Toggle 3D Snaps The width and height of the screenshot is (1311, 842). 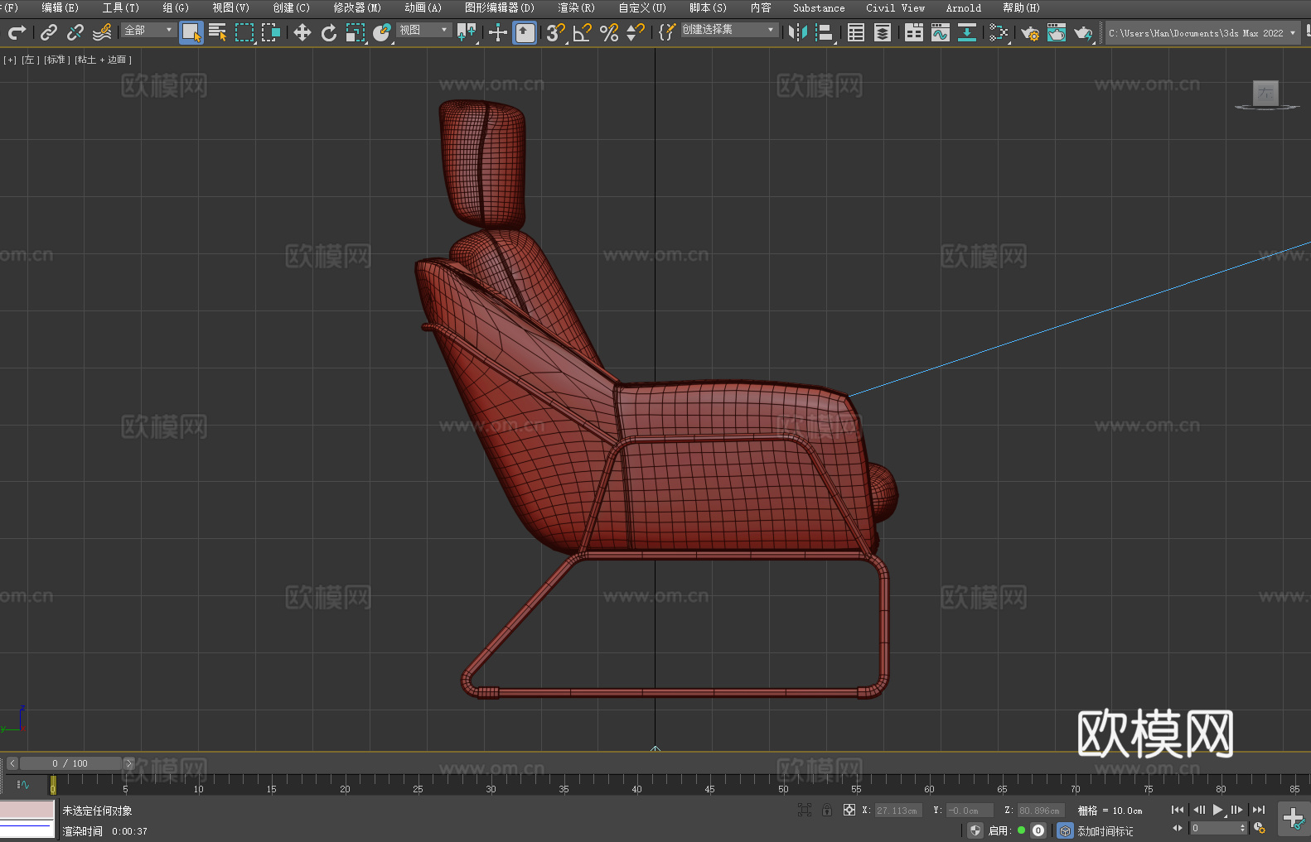pos(556,32)
